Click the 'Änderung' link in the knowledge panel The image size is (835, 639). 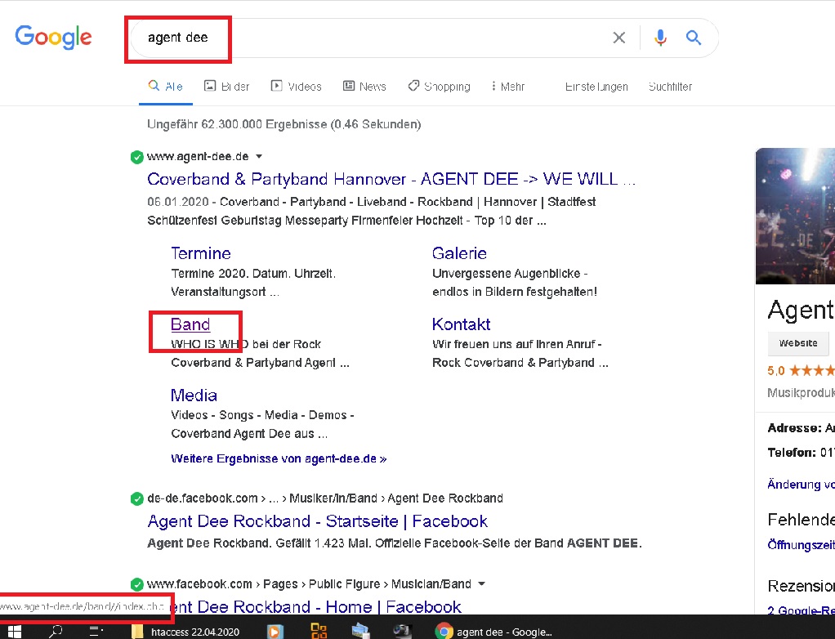coord(801,484)
